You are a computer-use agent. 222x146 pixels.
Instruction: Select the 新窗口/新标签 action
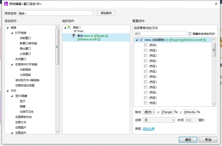28,43
